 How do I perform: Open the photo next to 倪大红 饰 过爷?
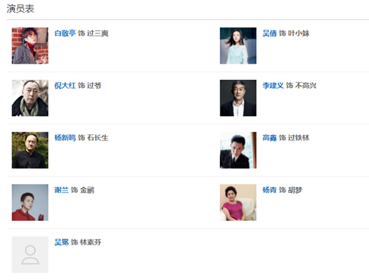click(x=30, y=98)
